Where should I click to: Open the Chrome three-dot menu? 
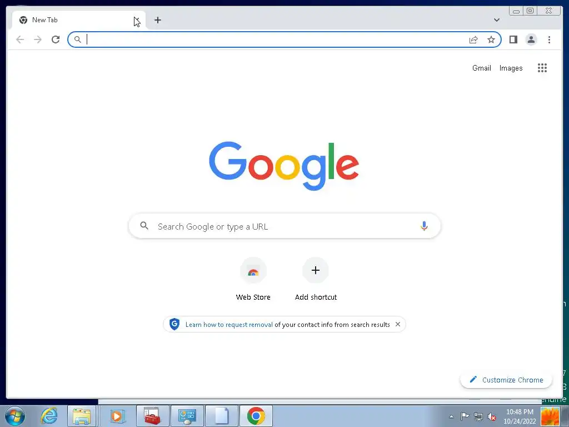pyautogui.click(x=549, y=39)
